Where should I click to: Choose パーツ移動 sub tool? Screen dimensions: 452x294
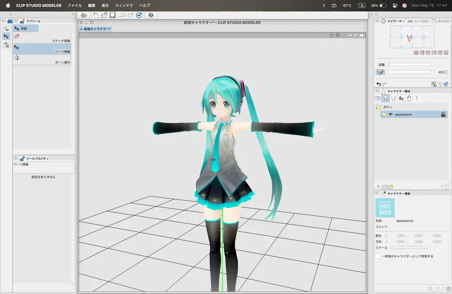coord(42,49)
